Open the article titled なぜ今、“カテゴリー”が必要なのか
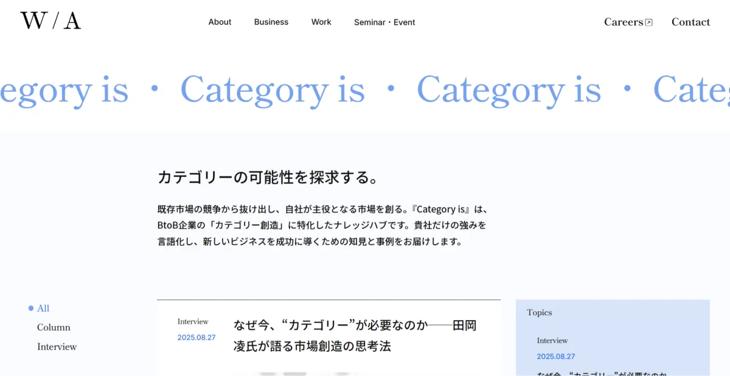 coord(355,336)
